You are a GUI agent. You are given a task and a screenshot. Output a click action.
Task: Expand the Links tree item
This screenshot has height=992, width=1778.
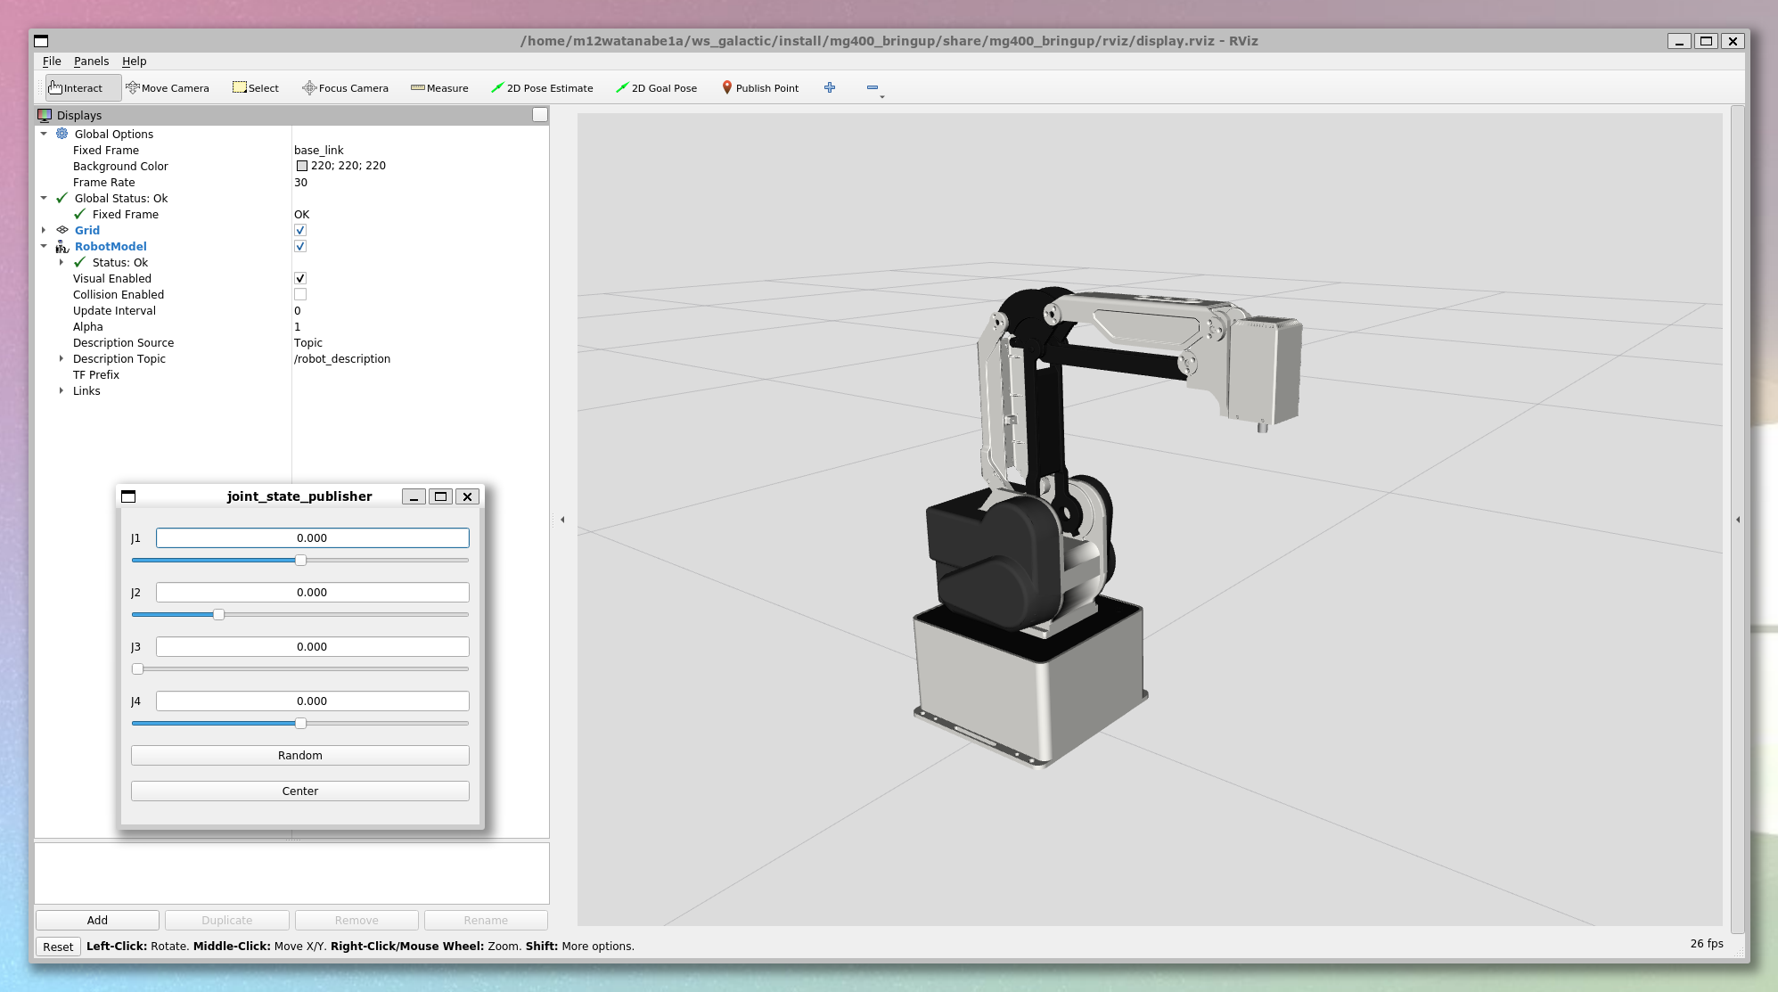61,391
